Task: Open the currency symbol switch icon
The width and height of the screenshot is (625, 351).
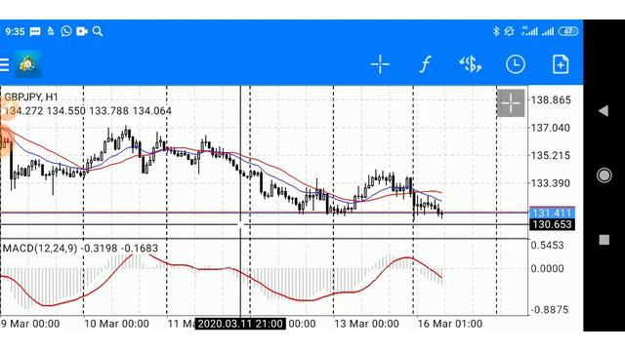Action: coord(471,64)
